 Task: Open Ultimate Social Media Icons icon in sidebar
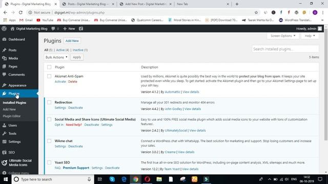pyautogui.click(x=4, y=163)
